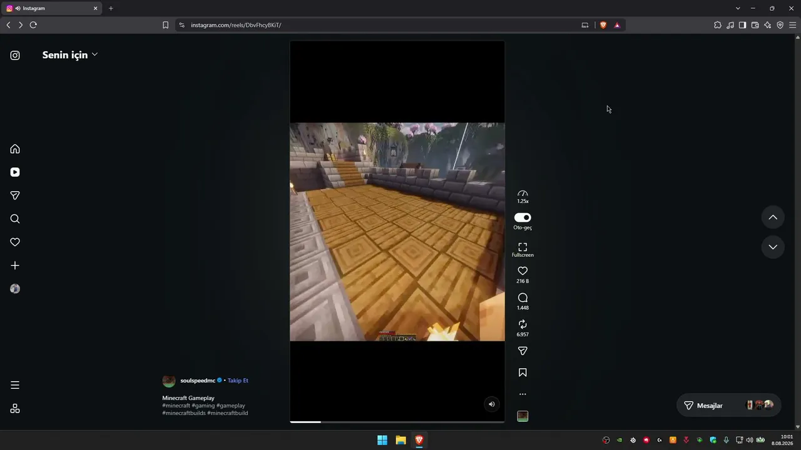Enter Fullscreen mode for the reel
801x450 pixels.
pyautogui.click(x=523, y=250)
